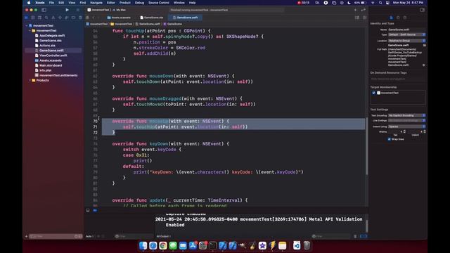Select Main.storyboard in the navigator

pos(51,65)
